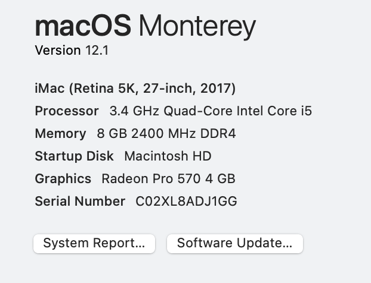Click the 3.4 GHz processor speed text
Screen dimensions: 371x283
pyautogui.click(x=135, y=111)
